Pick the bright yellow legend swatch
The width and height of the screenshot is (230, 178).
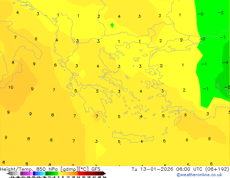(59, 173)
